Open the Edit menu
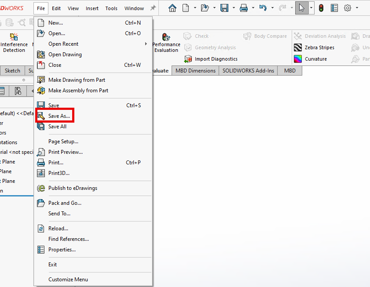Screen dimensions: 370x287 coord(56,8)
